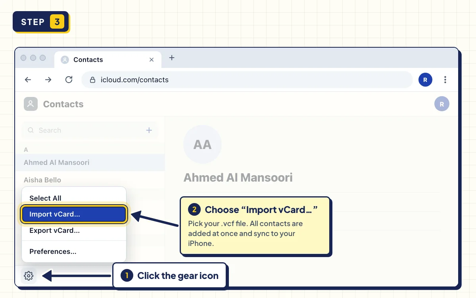Open Preferences... from the gear menu
Screen dimensions: 476x298
74,252
